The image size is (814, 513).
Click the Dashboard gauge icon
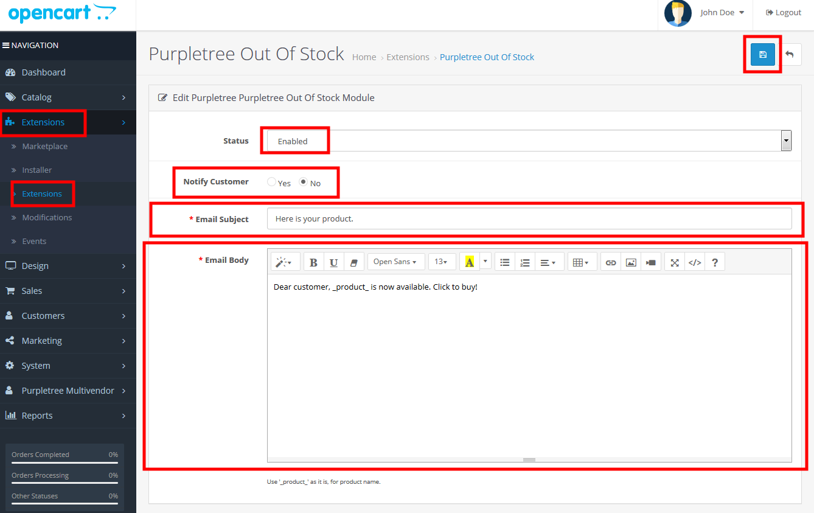tap(10, 72)
